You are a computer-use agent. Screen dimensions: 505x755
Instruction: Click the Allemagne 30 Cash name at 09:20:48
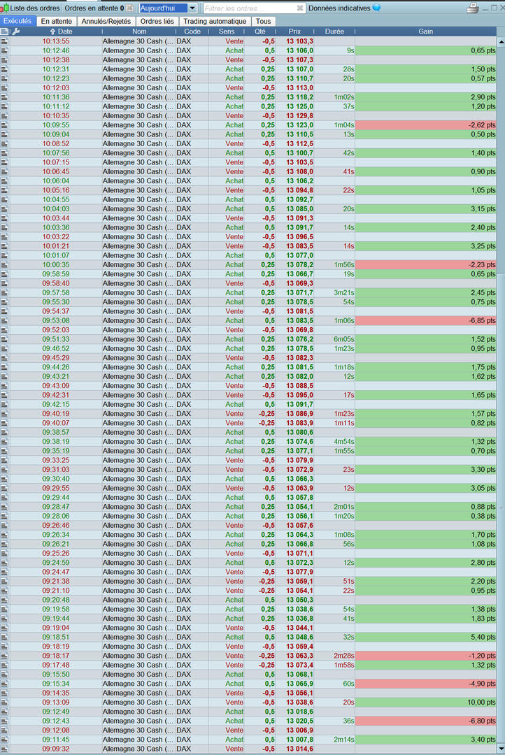click(x=138, y=600)
